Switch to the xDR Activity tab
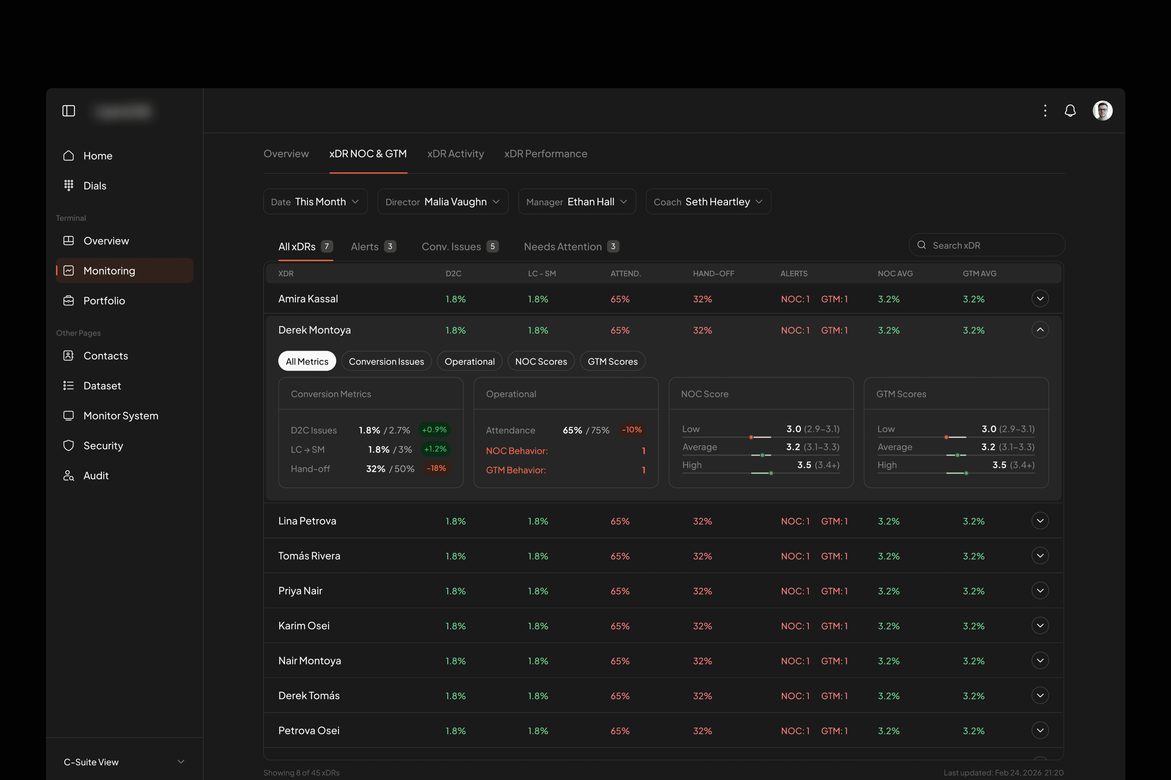Viewport: 1171px width, 780px height. click(x=455, y=154)
